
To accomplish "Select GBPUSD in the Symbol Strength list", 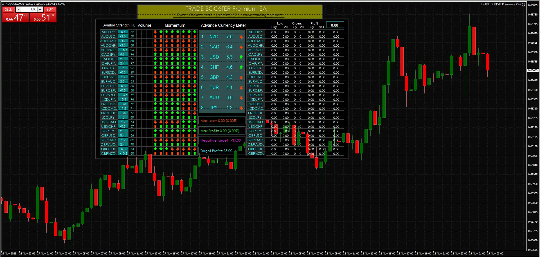I will (109, 135).
